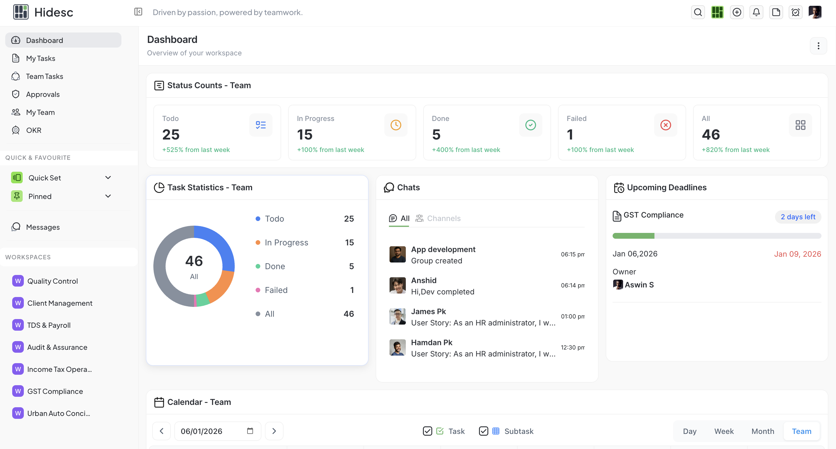Viewport: 836px width, 449px height.
Task: Click the notifications bell icon
Action: [756, 12]
